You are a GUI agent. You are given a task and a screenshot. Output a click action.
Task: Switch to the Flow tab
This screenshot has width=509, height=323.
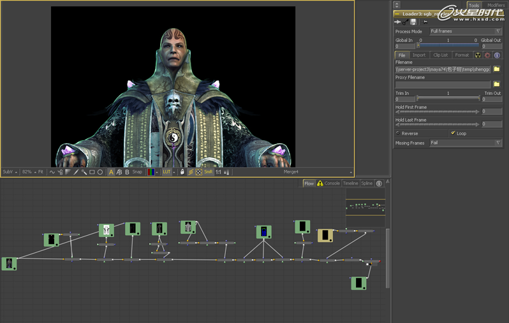(309, 183)
